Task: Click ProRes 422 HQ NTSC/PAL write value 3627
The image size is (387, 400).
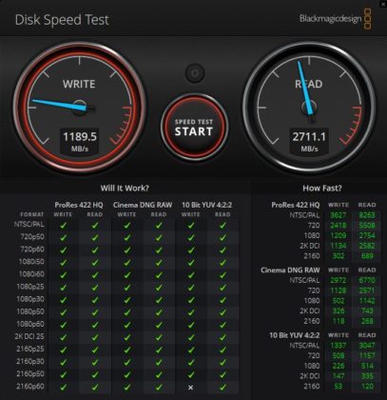Action: coord(339,215)
